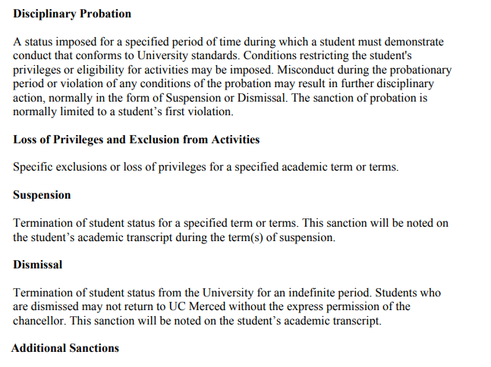Image resolution: width=491 pixels, height=367 pixels.
Task: Click the line starting "A status imposed"
Action: coord(228,42)
